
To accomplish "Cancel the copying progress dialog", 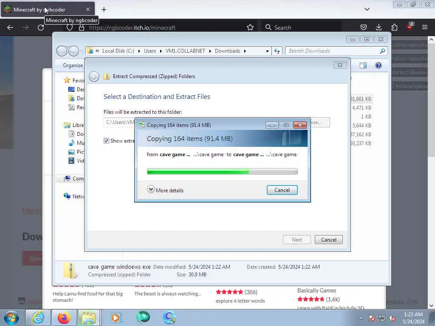I will (282, 190).
